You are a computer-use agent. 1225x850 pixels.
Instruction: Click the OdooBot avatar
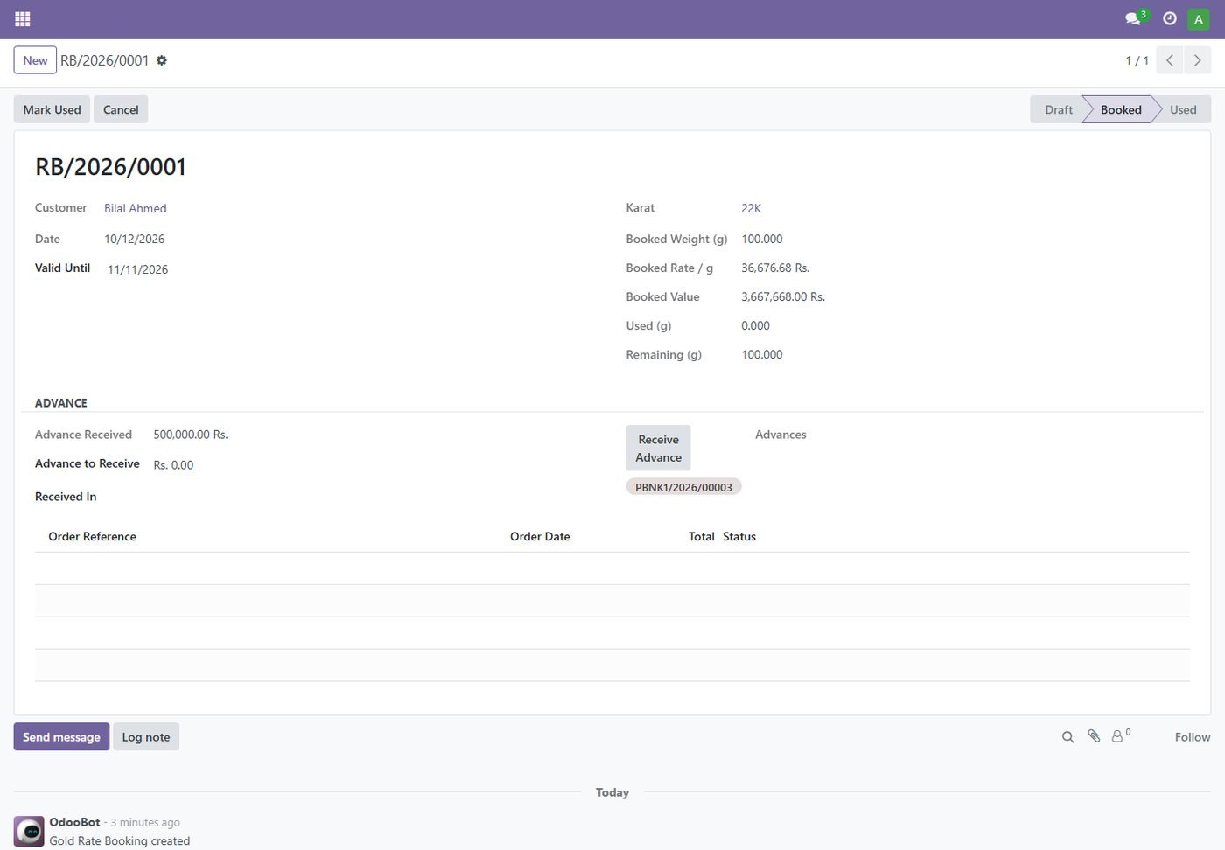pyautogui.click(x=29, y=831)
